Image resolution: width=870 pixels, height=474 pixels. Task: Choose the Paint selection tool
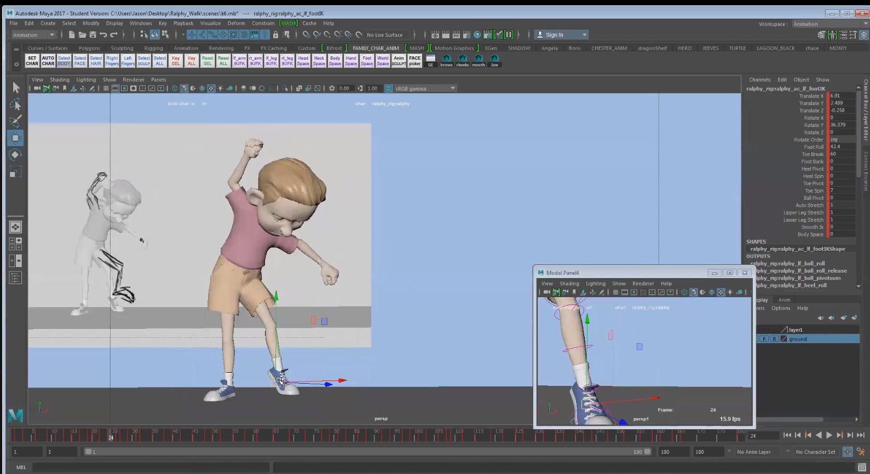pyautogui.click(x=15, y=121)
